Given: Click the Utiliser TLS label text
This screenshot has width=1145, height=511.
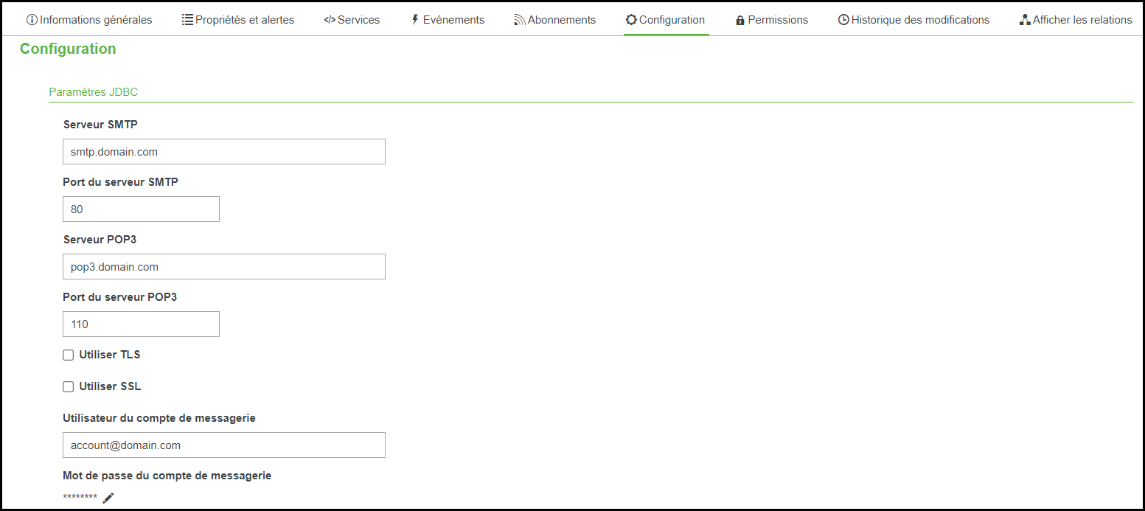Looking at the screenshot, I should [110, 355].
